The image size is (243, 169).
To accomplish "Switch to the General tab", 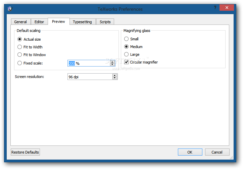I will pyautogui.click(x=20, y=22).
